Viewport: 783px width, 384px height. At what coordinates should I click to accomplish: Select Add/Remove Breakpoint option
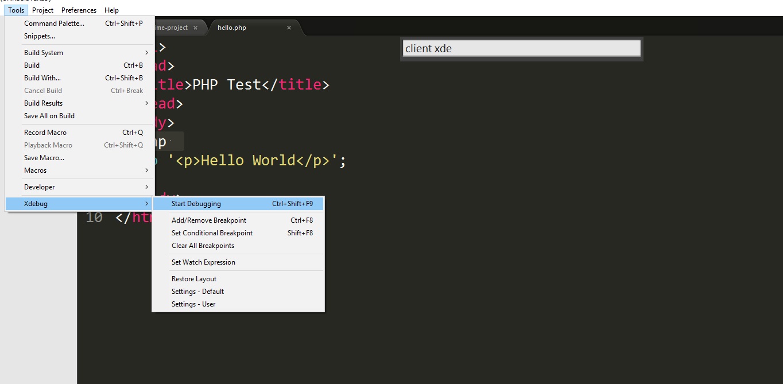208,220
